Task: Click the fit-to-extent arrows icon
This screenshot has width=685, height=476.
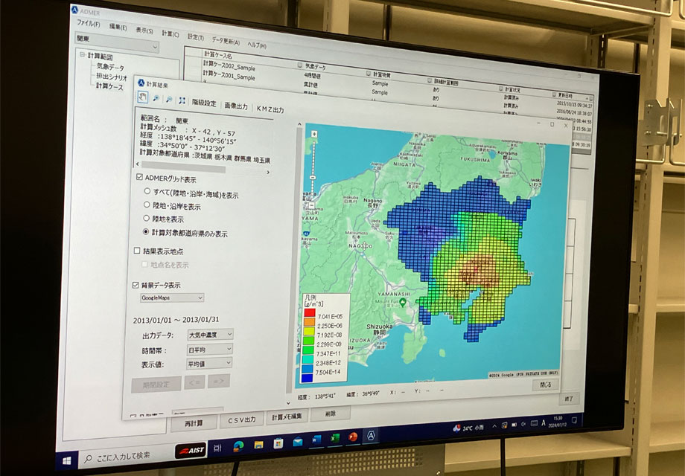Action: [182, 100]
